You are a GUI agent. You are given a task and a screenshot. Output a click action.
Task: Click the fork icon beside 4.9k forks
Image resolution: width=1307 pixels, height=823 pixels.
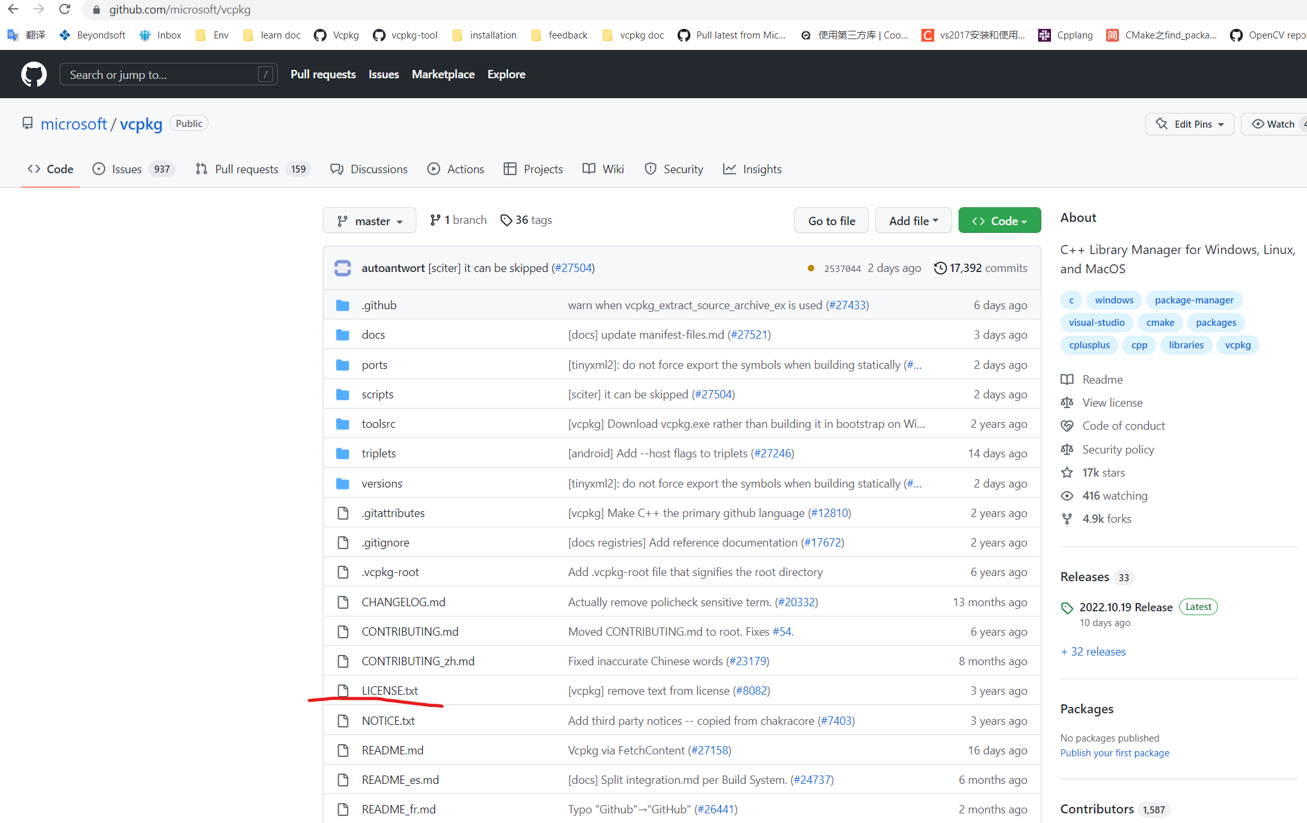(1066, 518)
